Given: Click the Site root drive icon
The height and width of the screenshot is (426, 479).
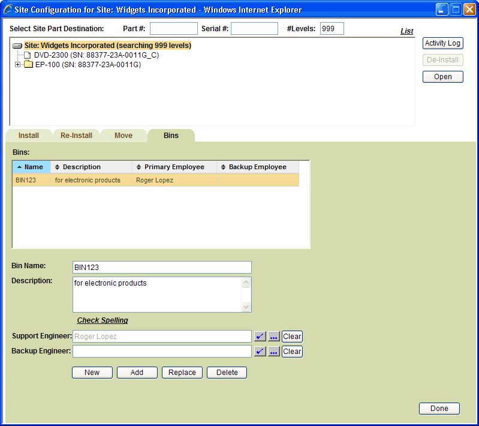Looking at the screenshot, I should pos(17,46).
